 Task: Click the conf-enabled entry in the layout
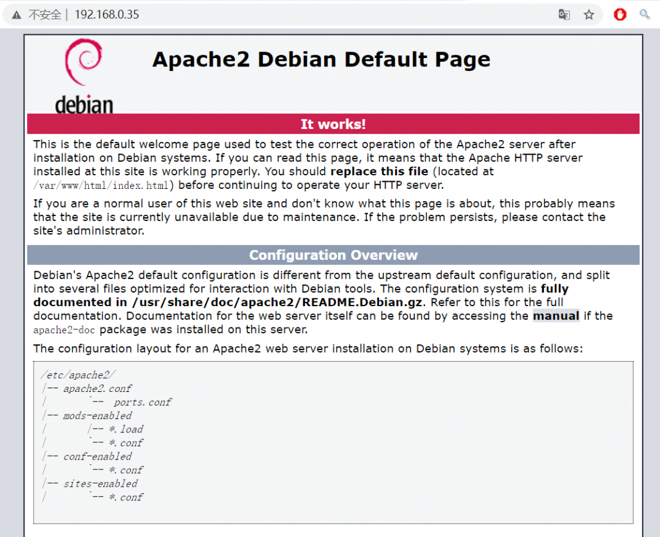(x=98, y=456)
